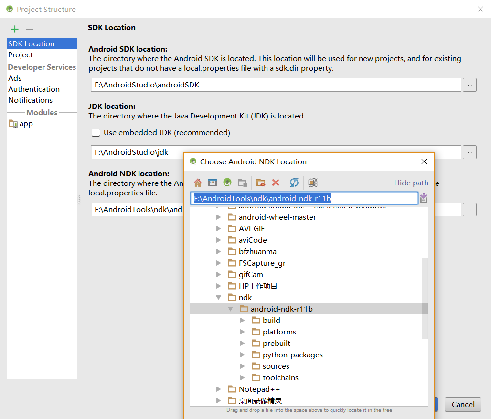Click the Android SDK location path field
Image resolution: width=491 pixels, height=419 pixels.
click(276, 85)
